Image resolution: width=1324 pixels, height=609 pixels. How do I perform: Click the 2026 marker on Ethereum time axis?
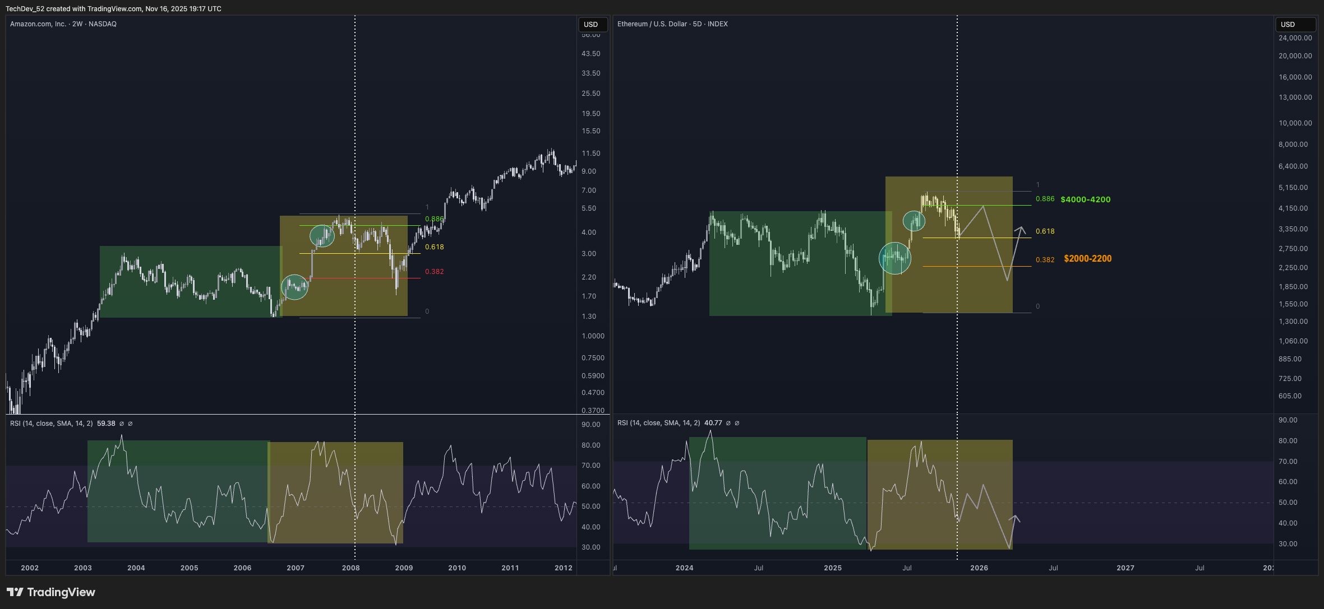point(979,568)
